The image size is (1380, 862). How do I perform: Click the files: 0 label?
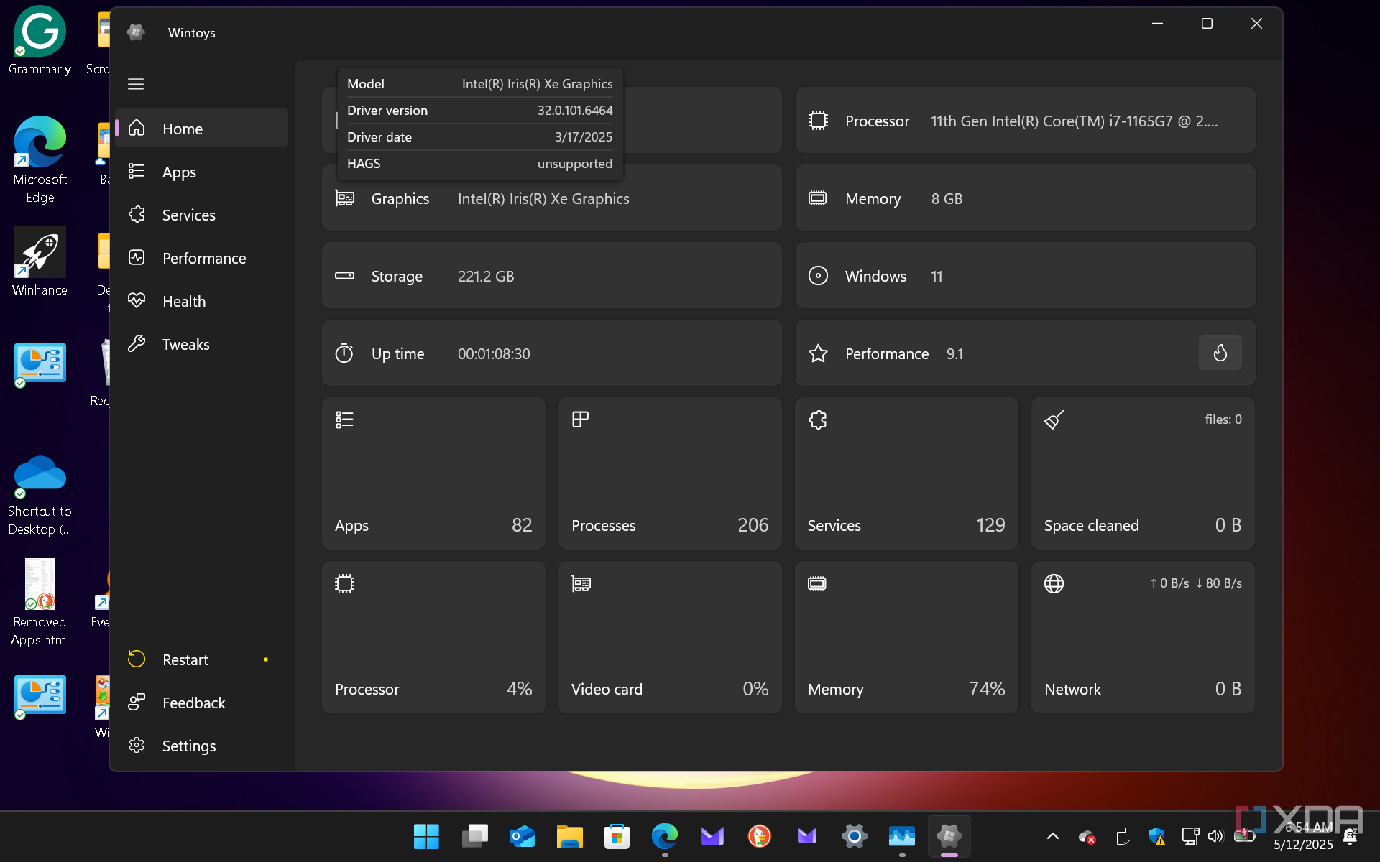coord(1223,420)
